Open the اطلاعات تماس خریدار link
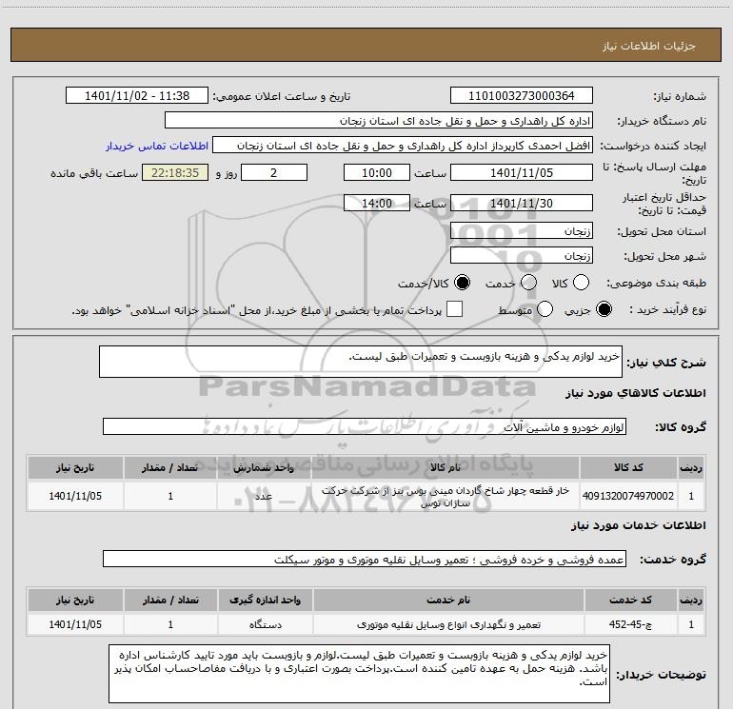Image resolution: width=733 pixels, height=709 pixels. 157,146
